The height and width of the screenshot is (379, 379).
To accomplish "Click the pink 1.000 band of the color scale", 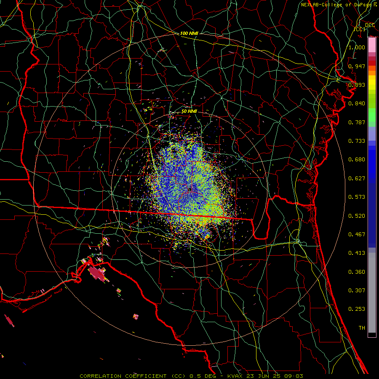I will point(372,45).
